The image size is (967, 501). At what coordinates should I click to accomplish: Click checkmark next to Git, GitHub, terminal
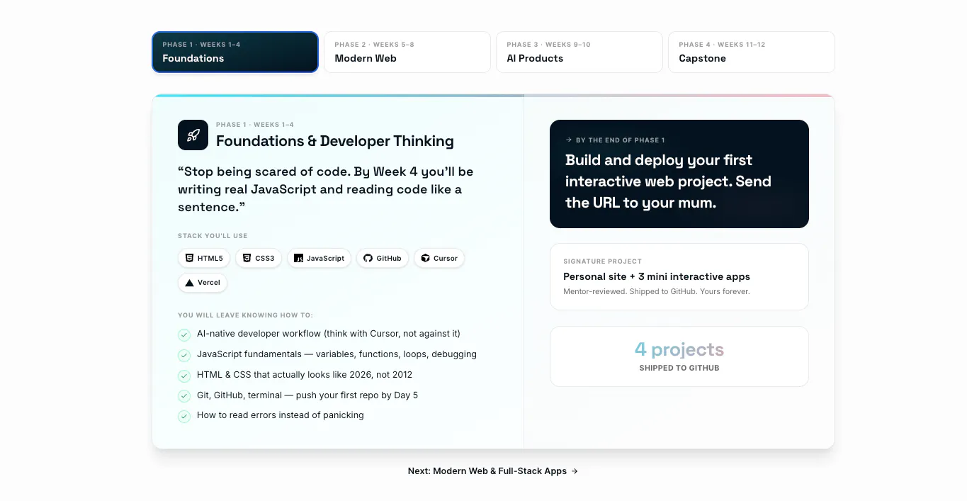184,396
